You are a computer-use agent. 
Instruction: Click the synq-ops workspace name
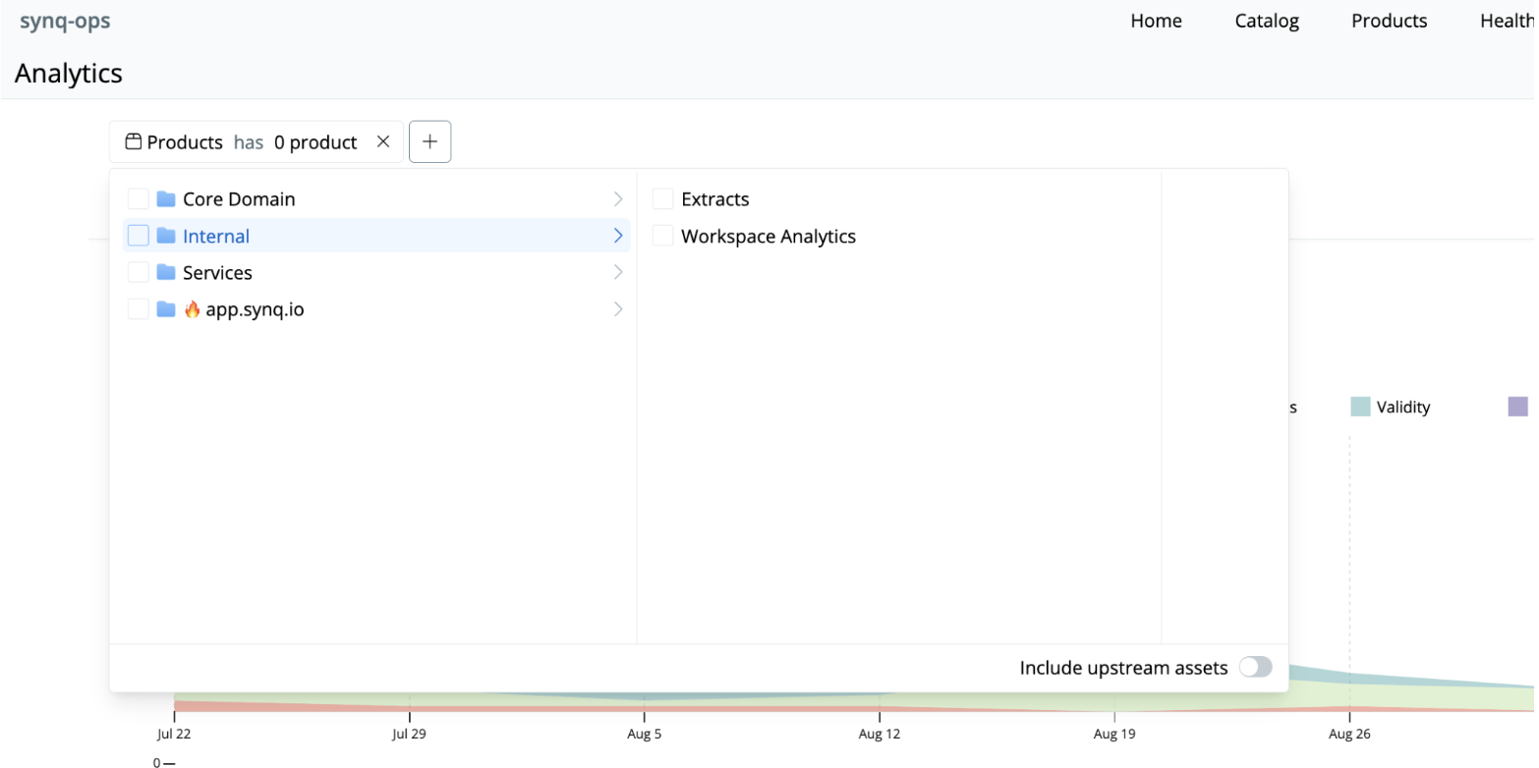[65, 20]
